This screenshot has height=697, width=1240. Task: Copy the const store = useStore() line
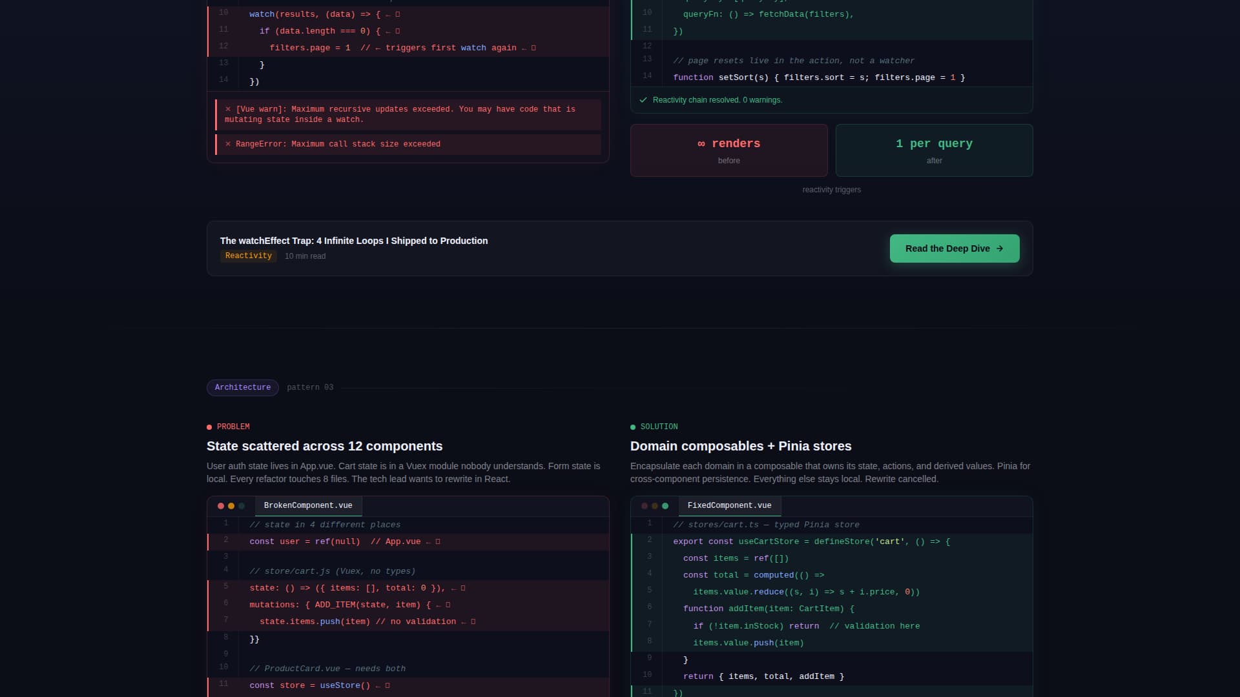coord(386,685)
